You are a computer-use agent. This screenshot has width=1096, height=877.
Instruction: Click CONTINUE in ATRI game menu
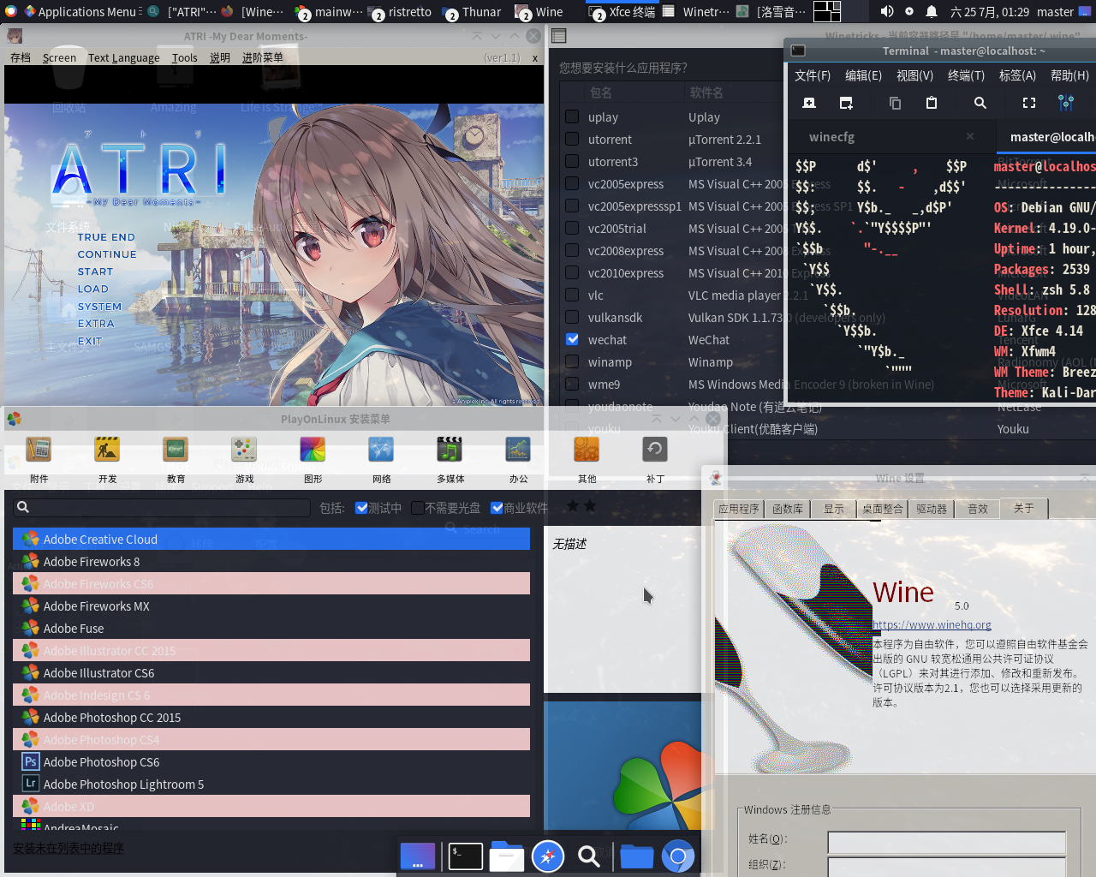click(x=107, y=254)
